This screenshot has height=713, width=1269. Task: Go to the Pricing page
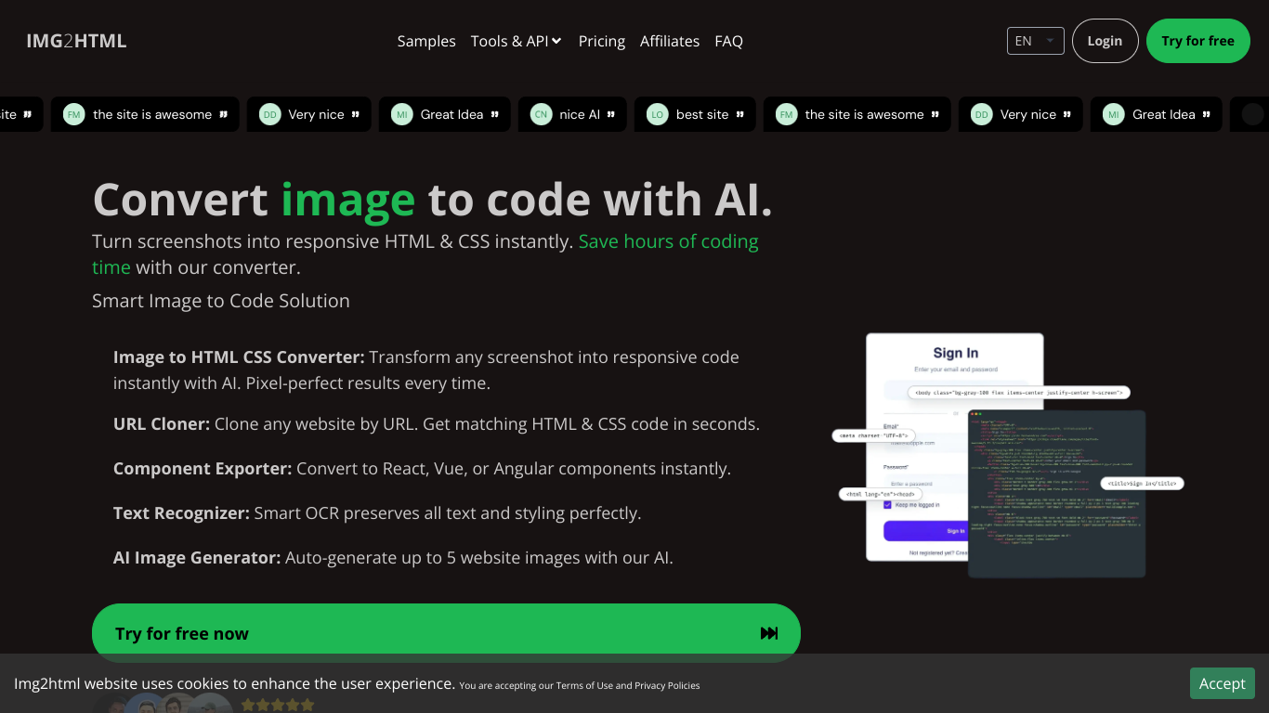(x=602, y=41)
